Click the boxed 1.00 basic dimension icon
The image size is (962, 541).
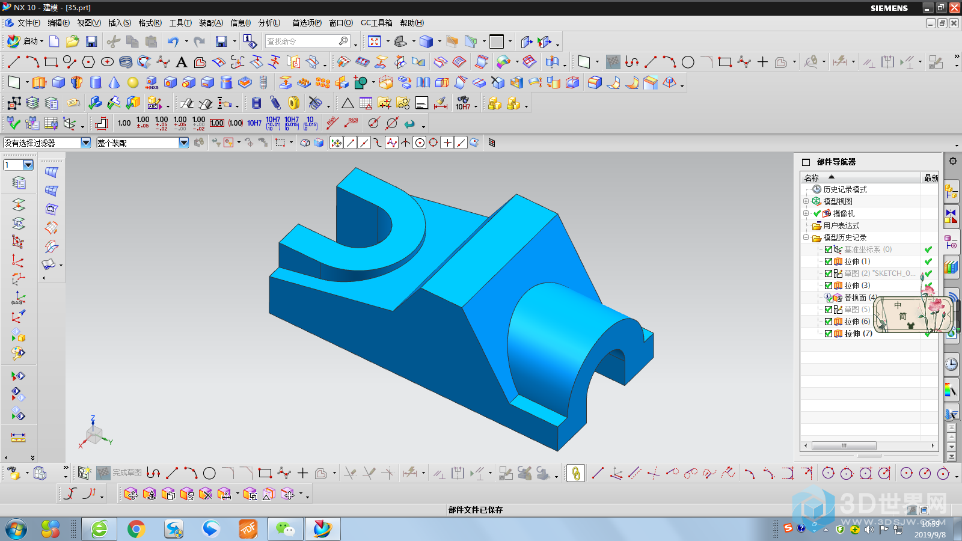coord(217,123)
